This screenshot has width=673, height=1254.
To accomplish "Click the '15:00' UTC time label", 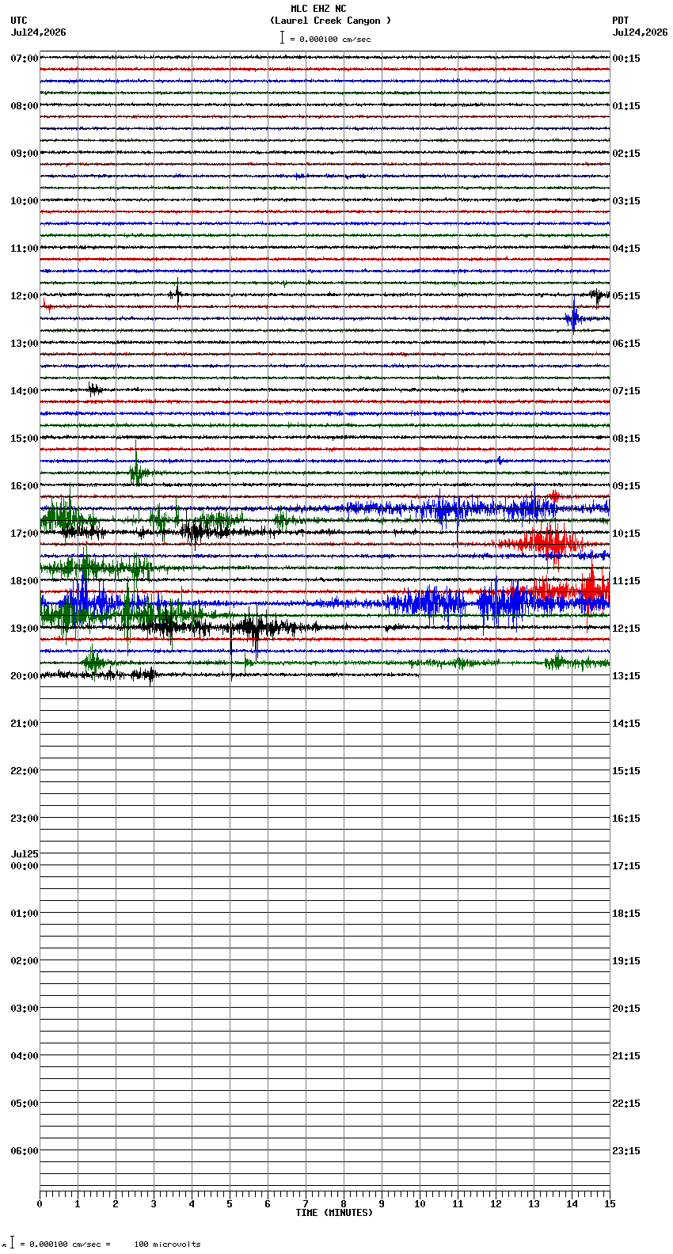I will [x=25, y=439].
